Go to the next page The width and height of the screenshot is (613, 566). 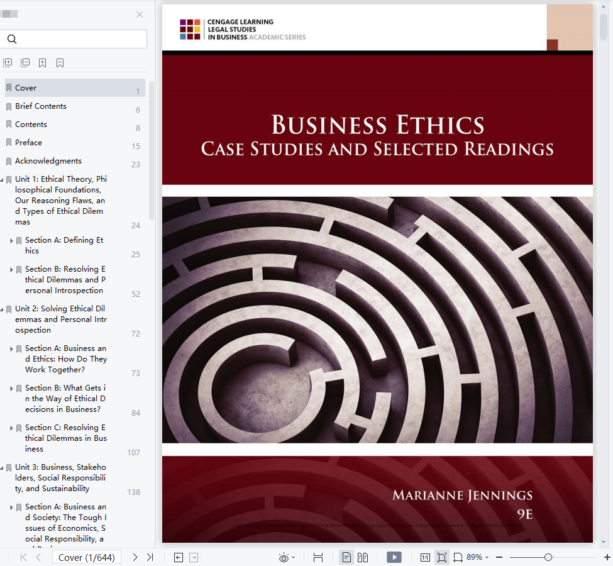tap(135, 557)
